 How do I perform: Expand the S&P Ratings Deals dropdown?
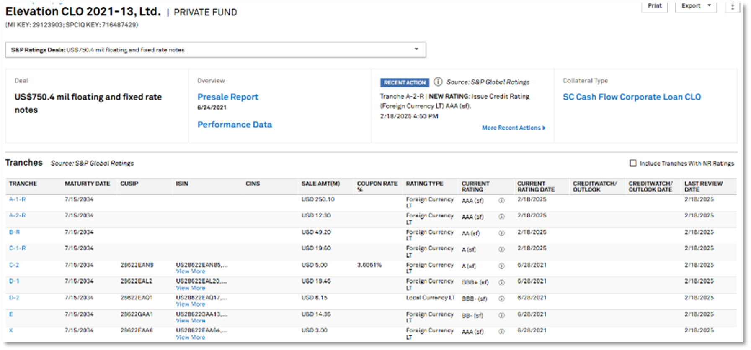pyautogui.click(x=416, y=49)
